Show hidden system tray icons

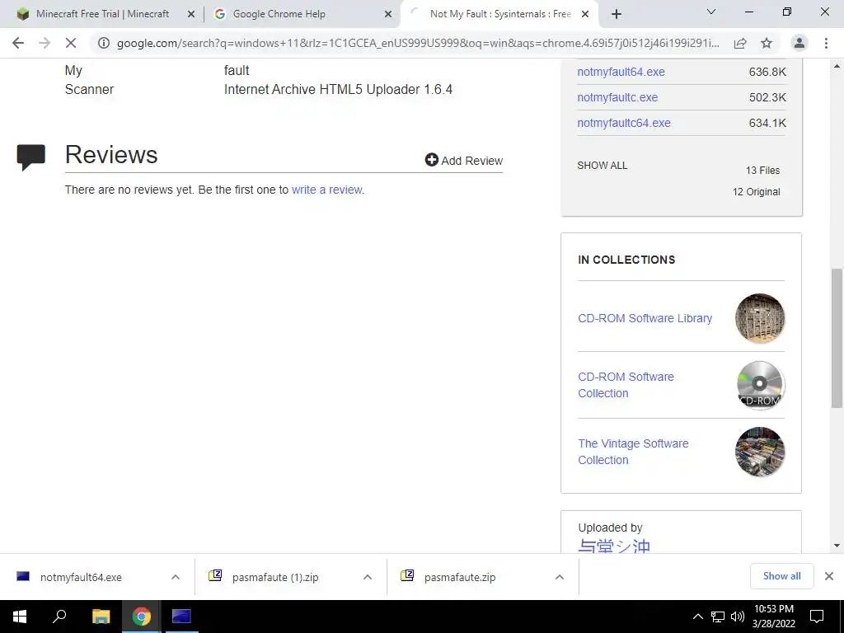(697, 617)
